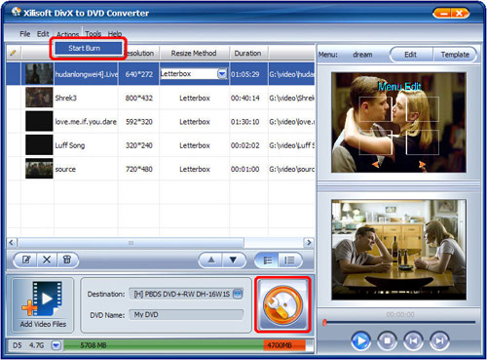Image resolution: width=487 pixels, height=360 pixels.
Task: Click the Template button
Action: (455, 55)
